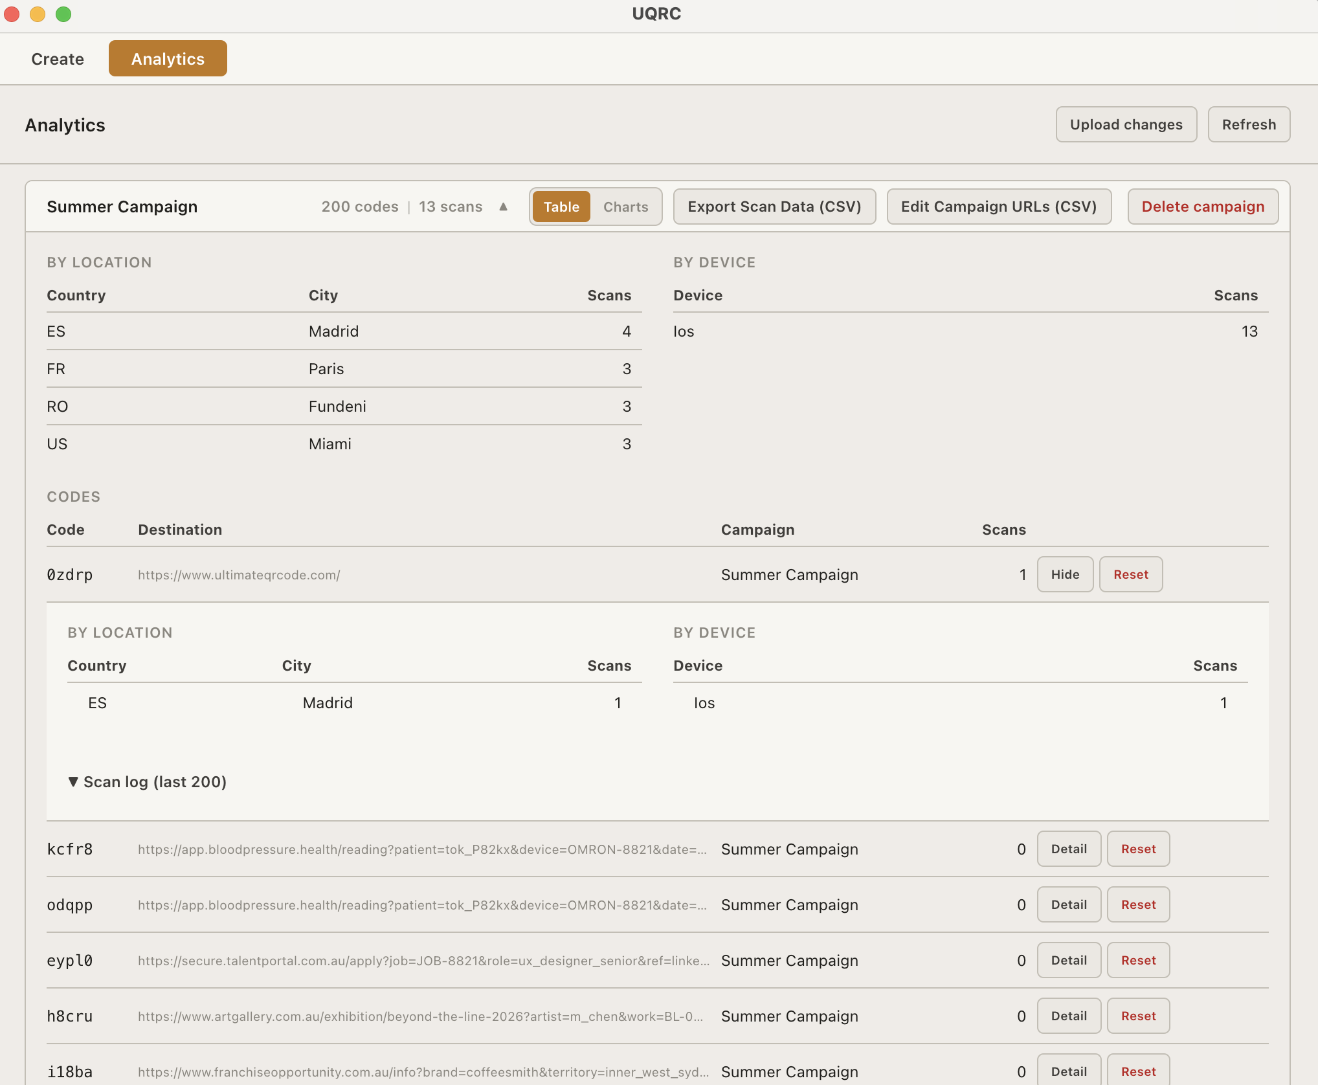The height and width of the screenshot is (1085, 1318).
Task: Switch to Charts view
Action: point(625,207)
